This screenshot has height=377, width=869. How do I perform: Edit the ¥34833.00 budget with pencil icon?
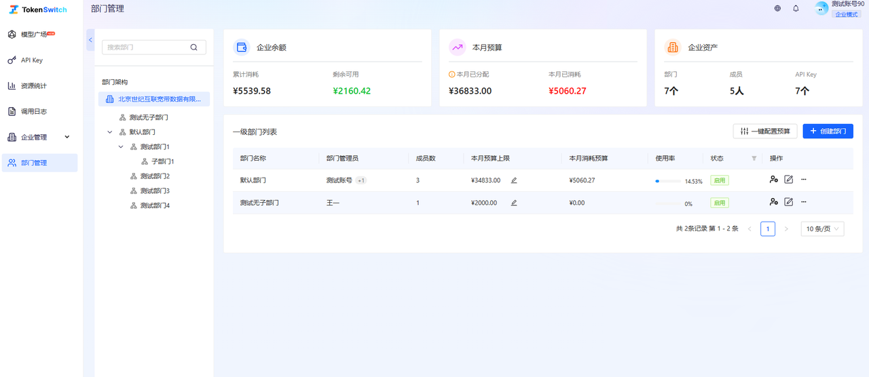coord(514,180)
